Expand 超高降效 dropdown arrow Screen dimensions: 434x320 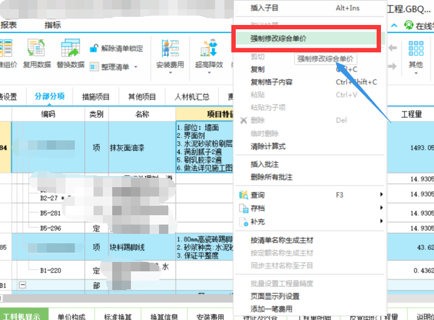pyautogui.click(x=209, y=73)
